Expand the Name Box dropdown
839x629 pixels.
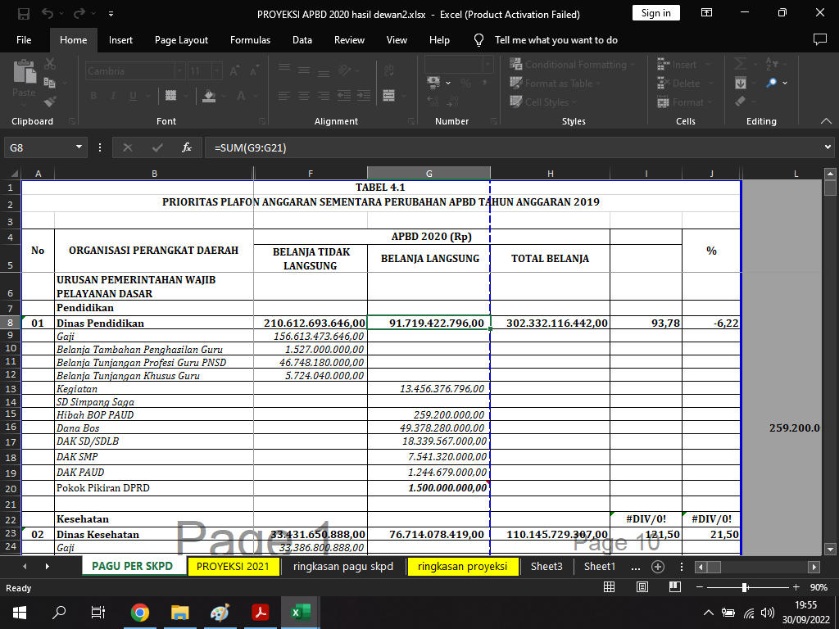[79, 147]
